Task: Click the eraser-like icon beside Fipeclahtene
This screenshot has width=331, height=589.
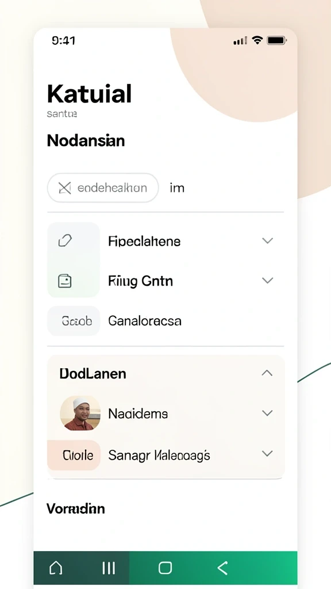Action: 65,240
